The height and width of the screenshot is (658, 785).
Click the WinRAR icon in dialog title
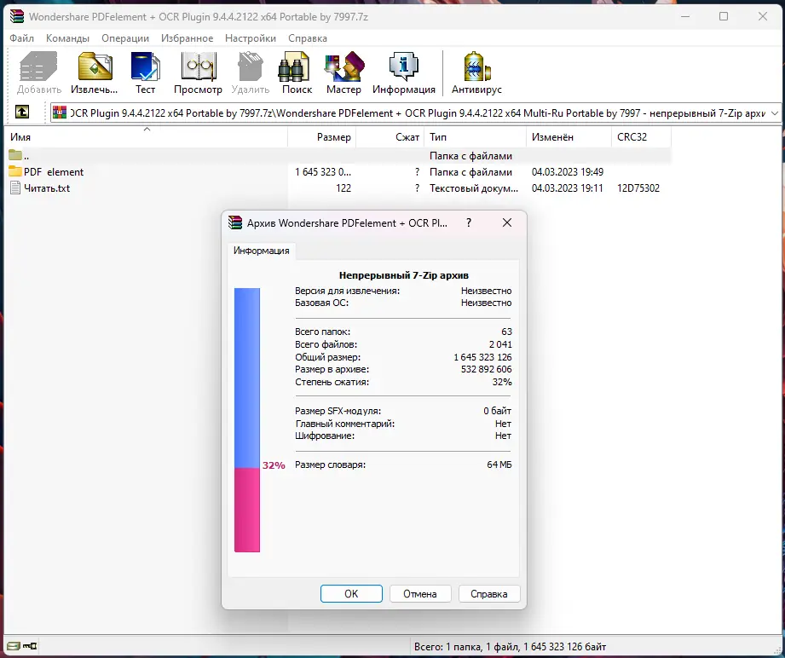(234, 222)
